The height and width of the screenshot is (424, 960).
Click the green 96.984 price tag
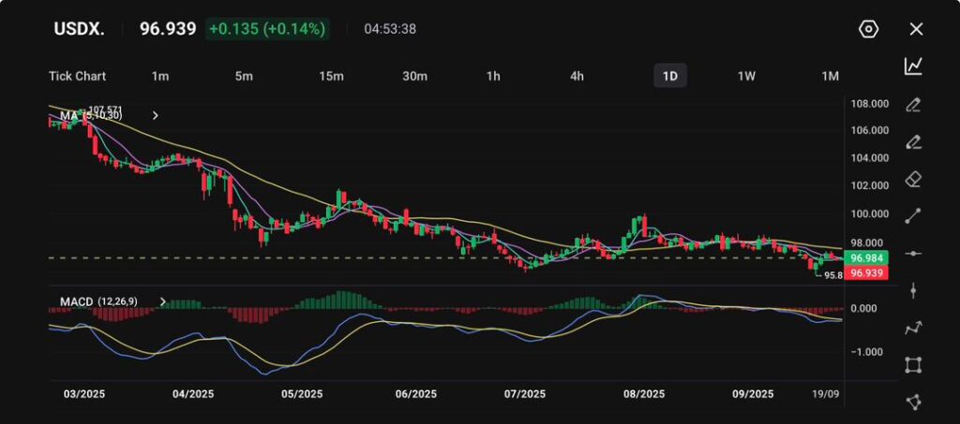tap(864, 257)
